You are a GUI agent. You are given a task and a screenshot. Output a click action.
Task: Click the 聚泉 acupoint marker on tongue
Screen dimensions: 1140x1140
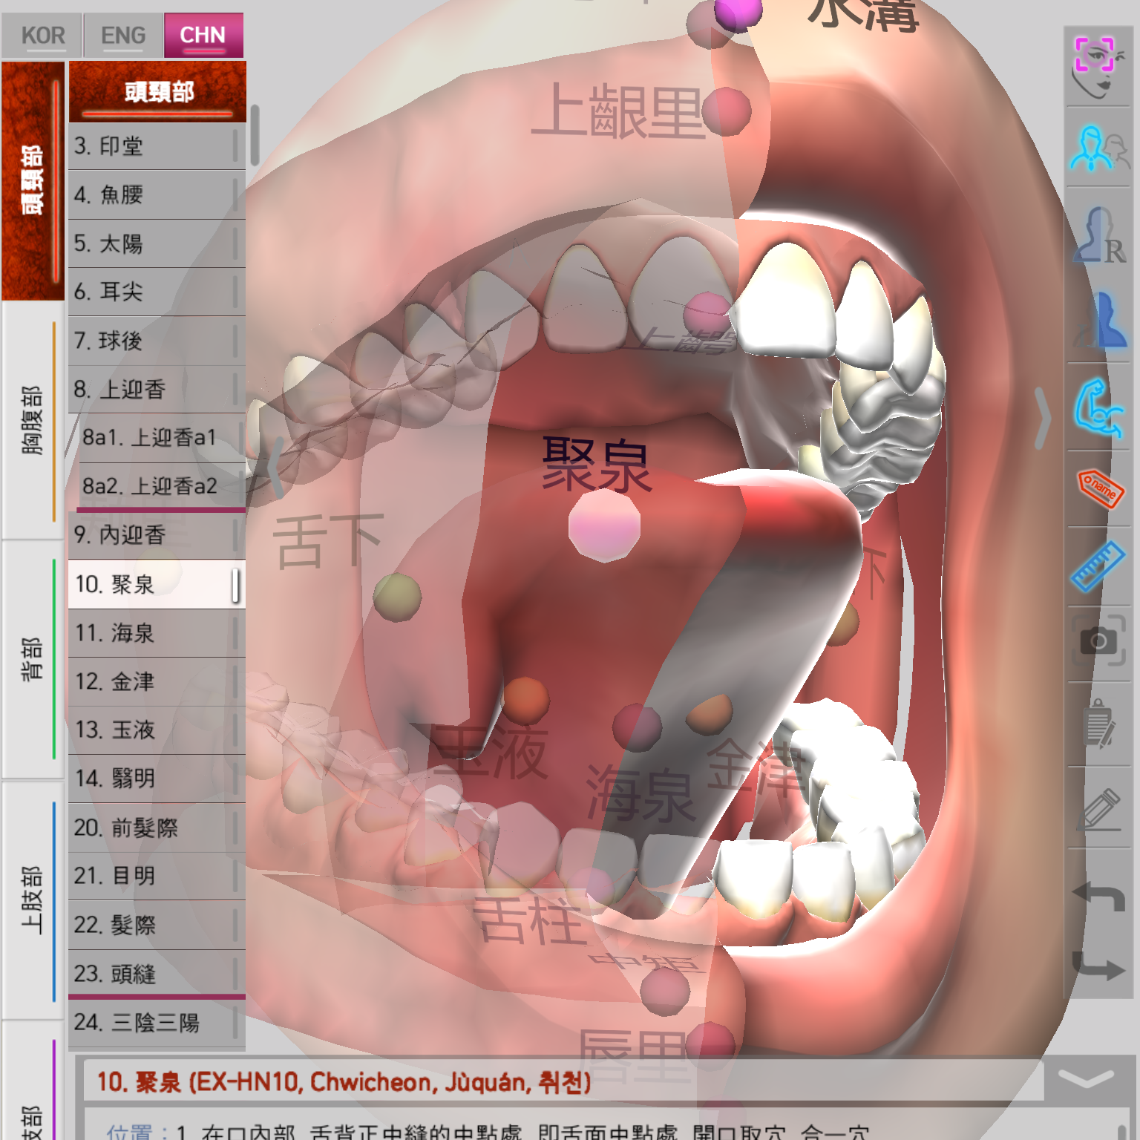[x=604, y=525]
